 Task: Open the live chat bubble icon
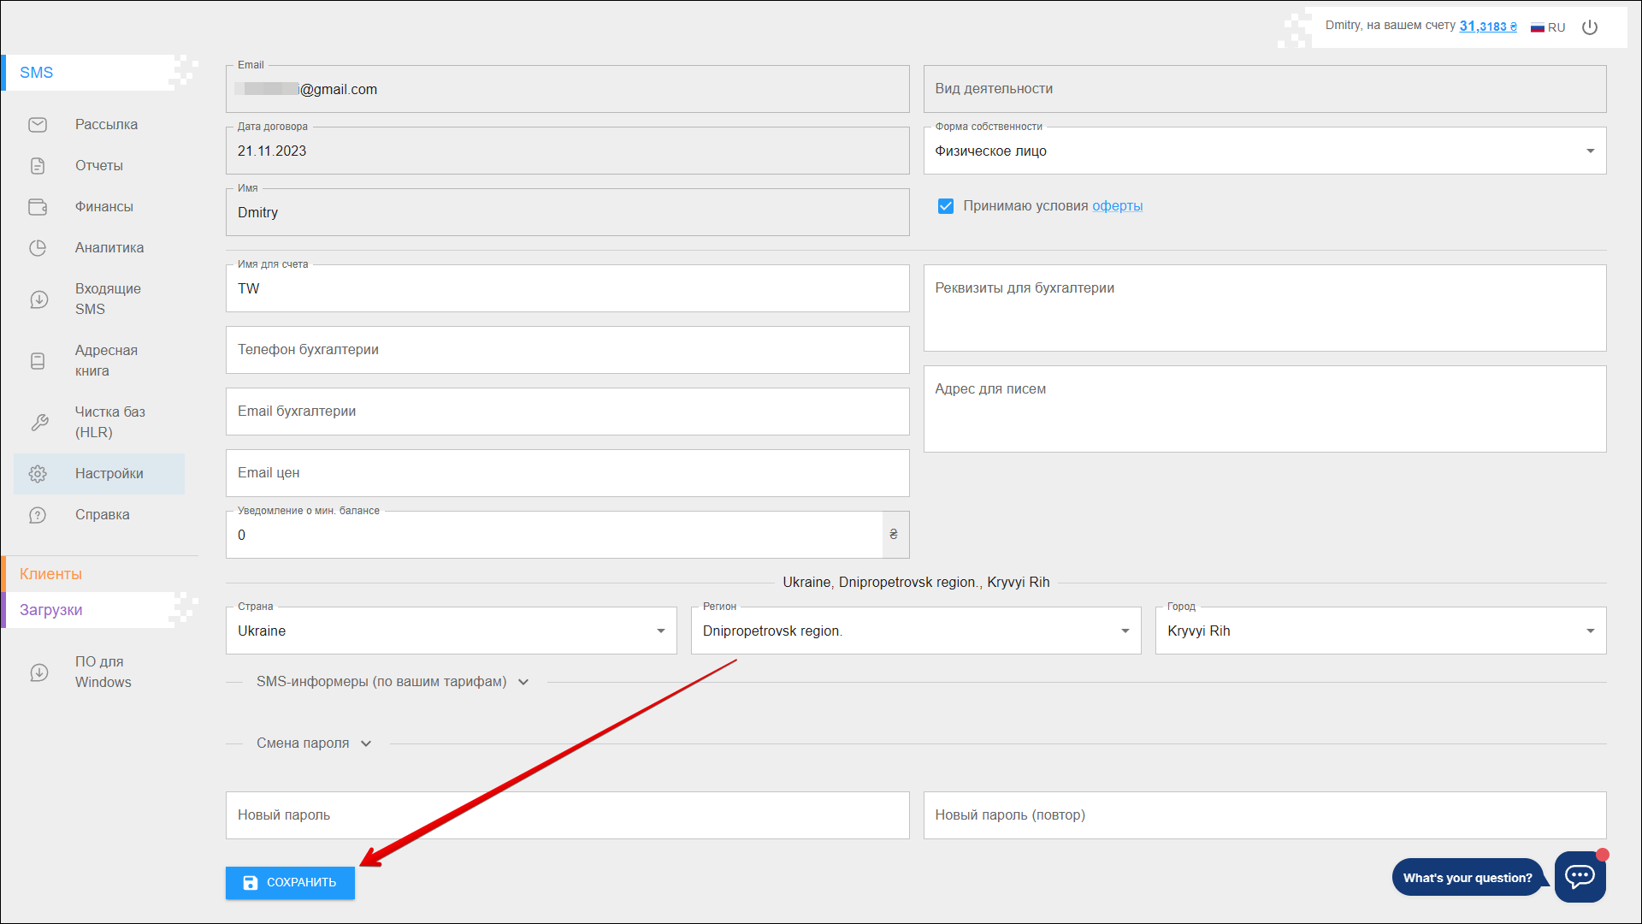[x=1579, y=876]
